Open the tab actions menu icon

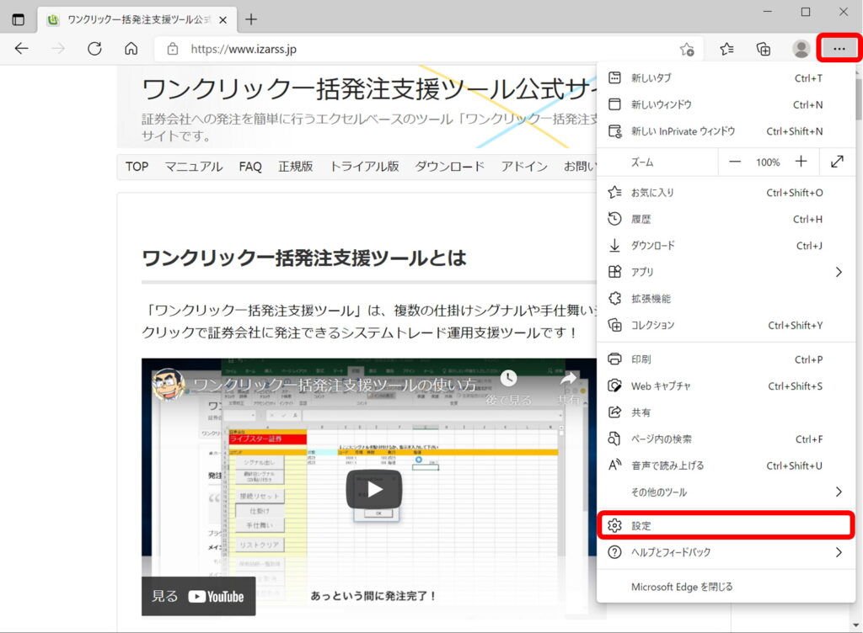pos(19,20)
